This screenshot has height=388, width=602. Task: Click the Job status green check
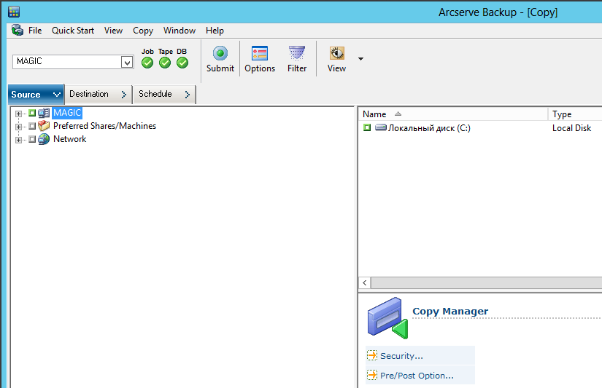click(x=147, y=63)
